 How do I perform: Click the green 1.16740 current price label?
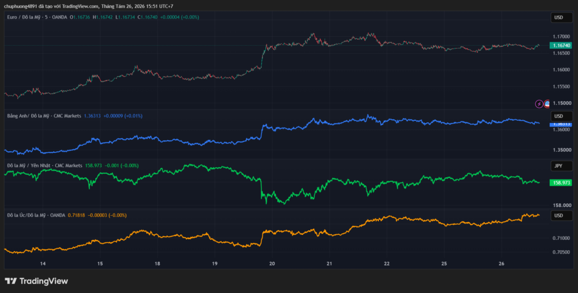[561, 45]
